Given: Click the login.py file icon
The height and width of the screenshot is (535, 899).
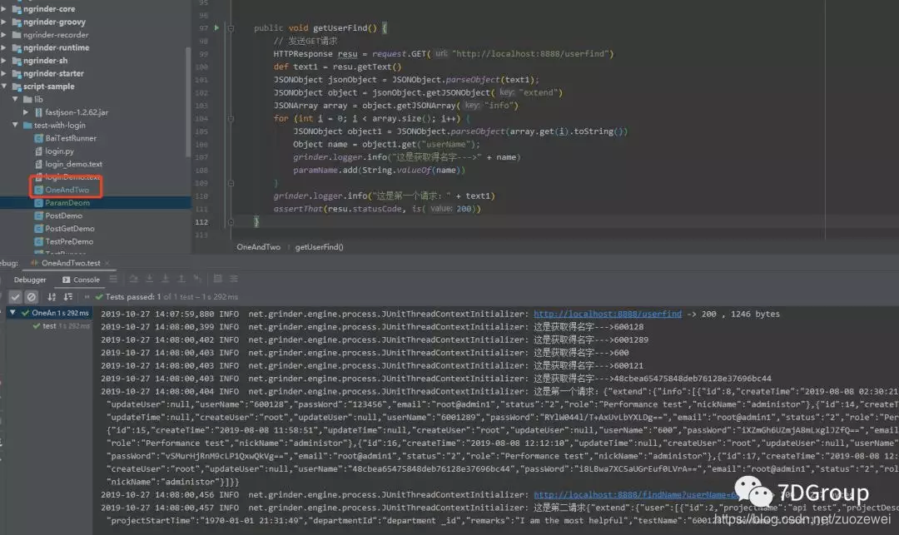Looking at the screenshot, I should point(38,151).
